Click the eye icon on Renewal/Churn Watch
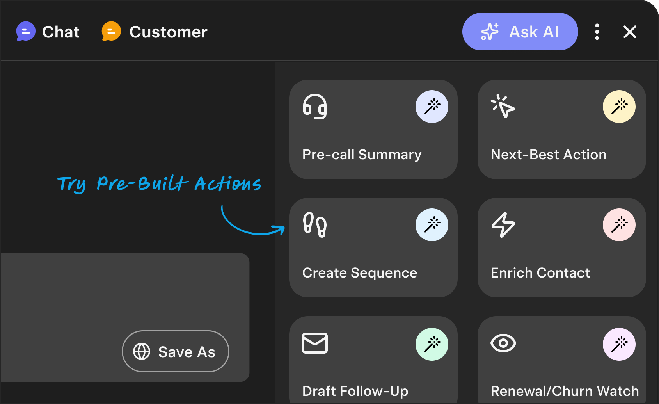Viewport: 659px width, 404px height. [x=503, y=343]
